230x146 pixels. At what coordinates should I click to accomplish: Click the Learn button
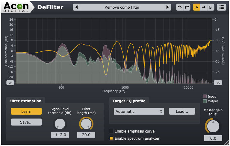26,111
